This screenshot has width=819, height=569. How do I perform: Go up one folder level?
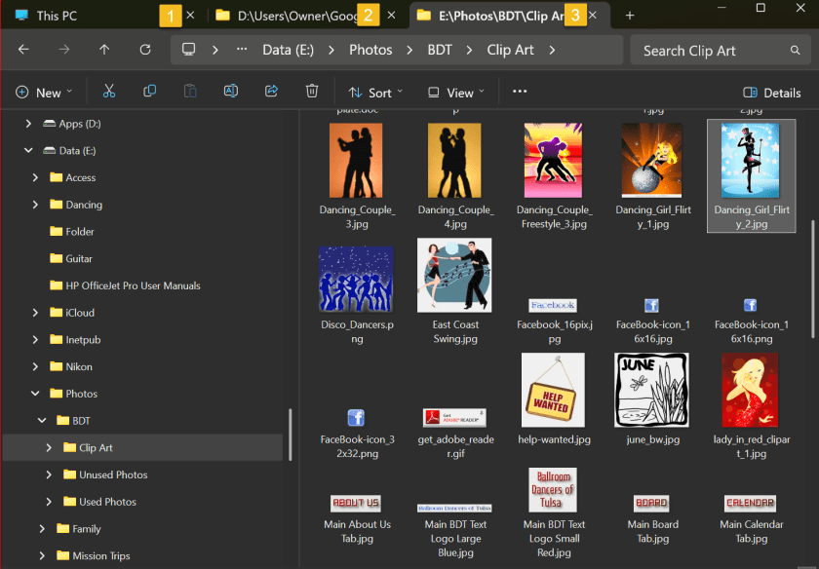click(104, 50)
